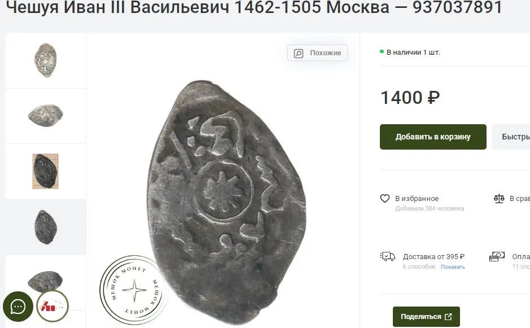Click the gift promo circle icon
530x328 pixels.
(x=52, y=306)
